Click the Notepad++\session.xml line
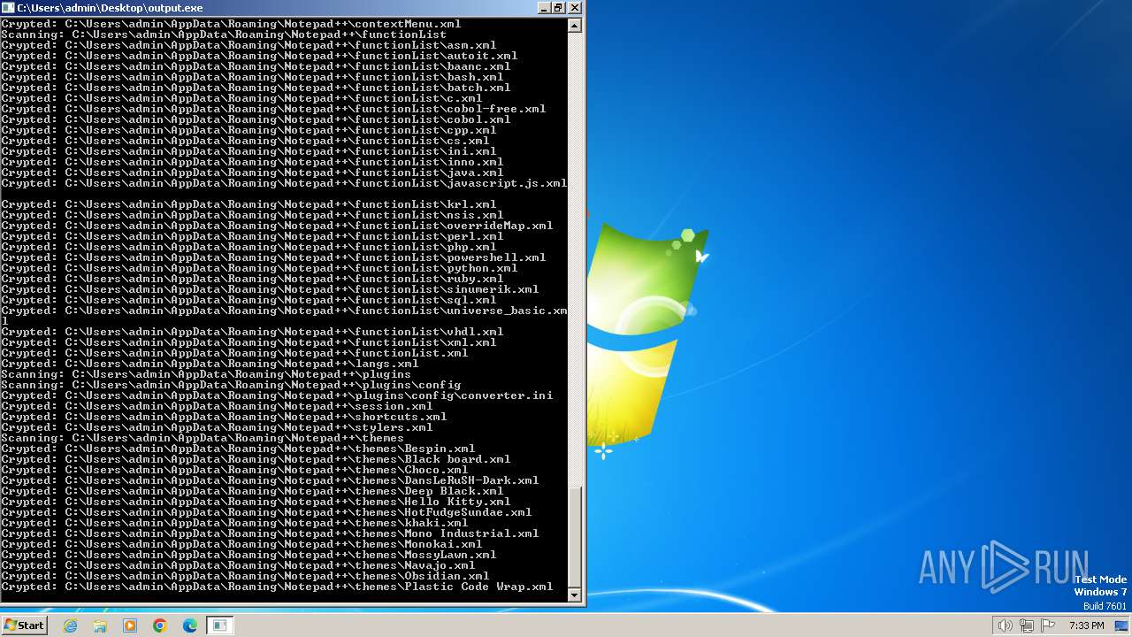 coord(217,406)
